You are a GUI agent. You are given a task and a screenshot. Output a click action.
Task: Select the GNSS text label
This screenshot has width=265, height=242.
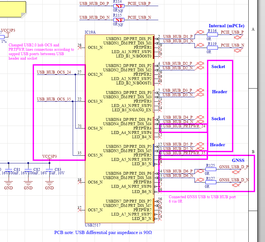pyautogui.click(x=238, y=160)
